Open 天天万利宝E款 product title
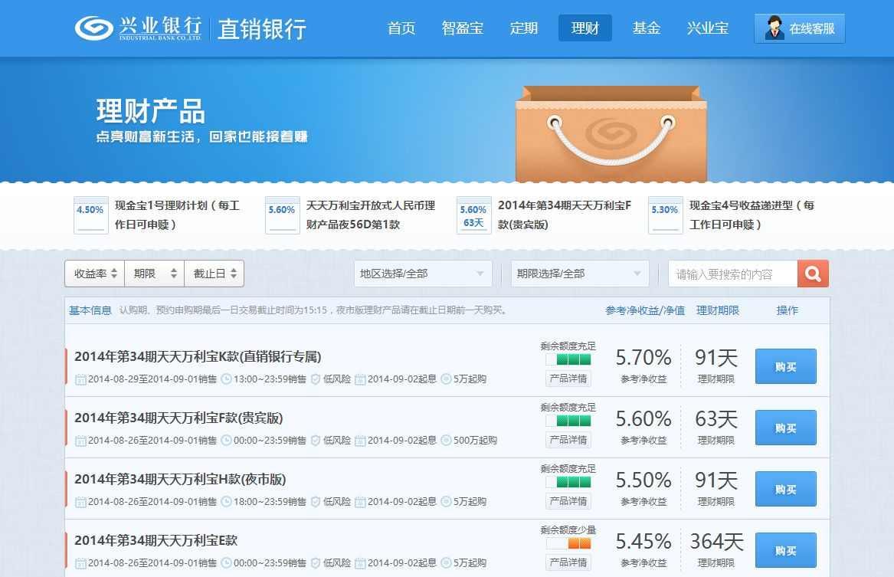The image size is (894, 577). coord(156,540)
